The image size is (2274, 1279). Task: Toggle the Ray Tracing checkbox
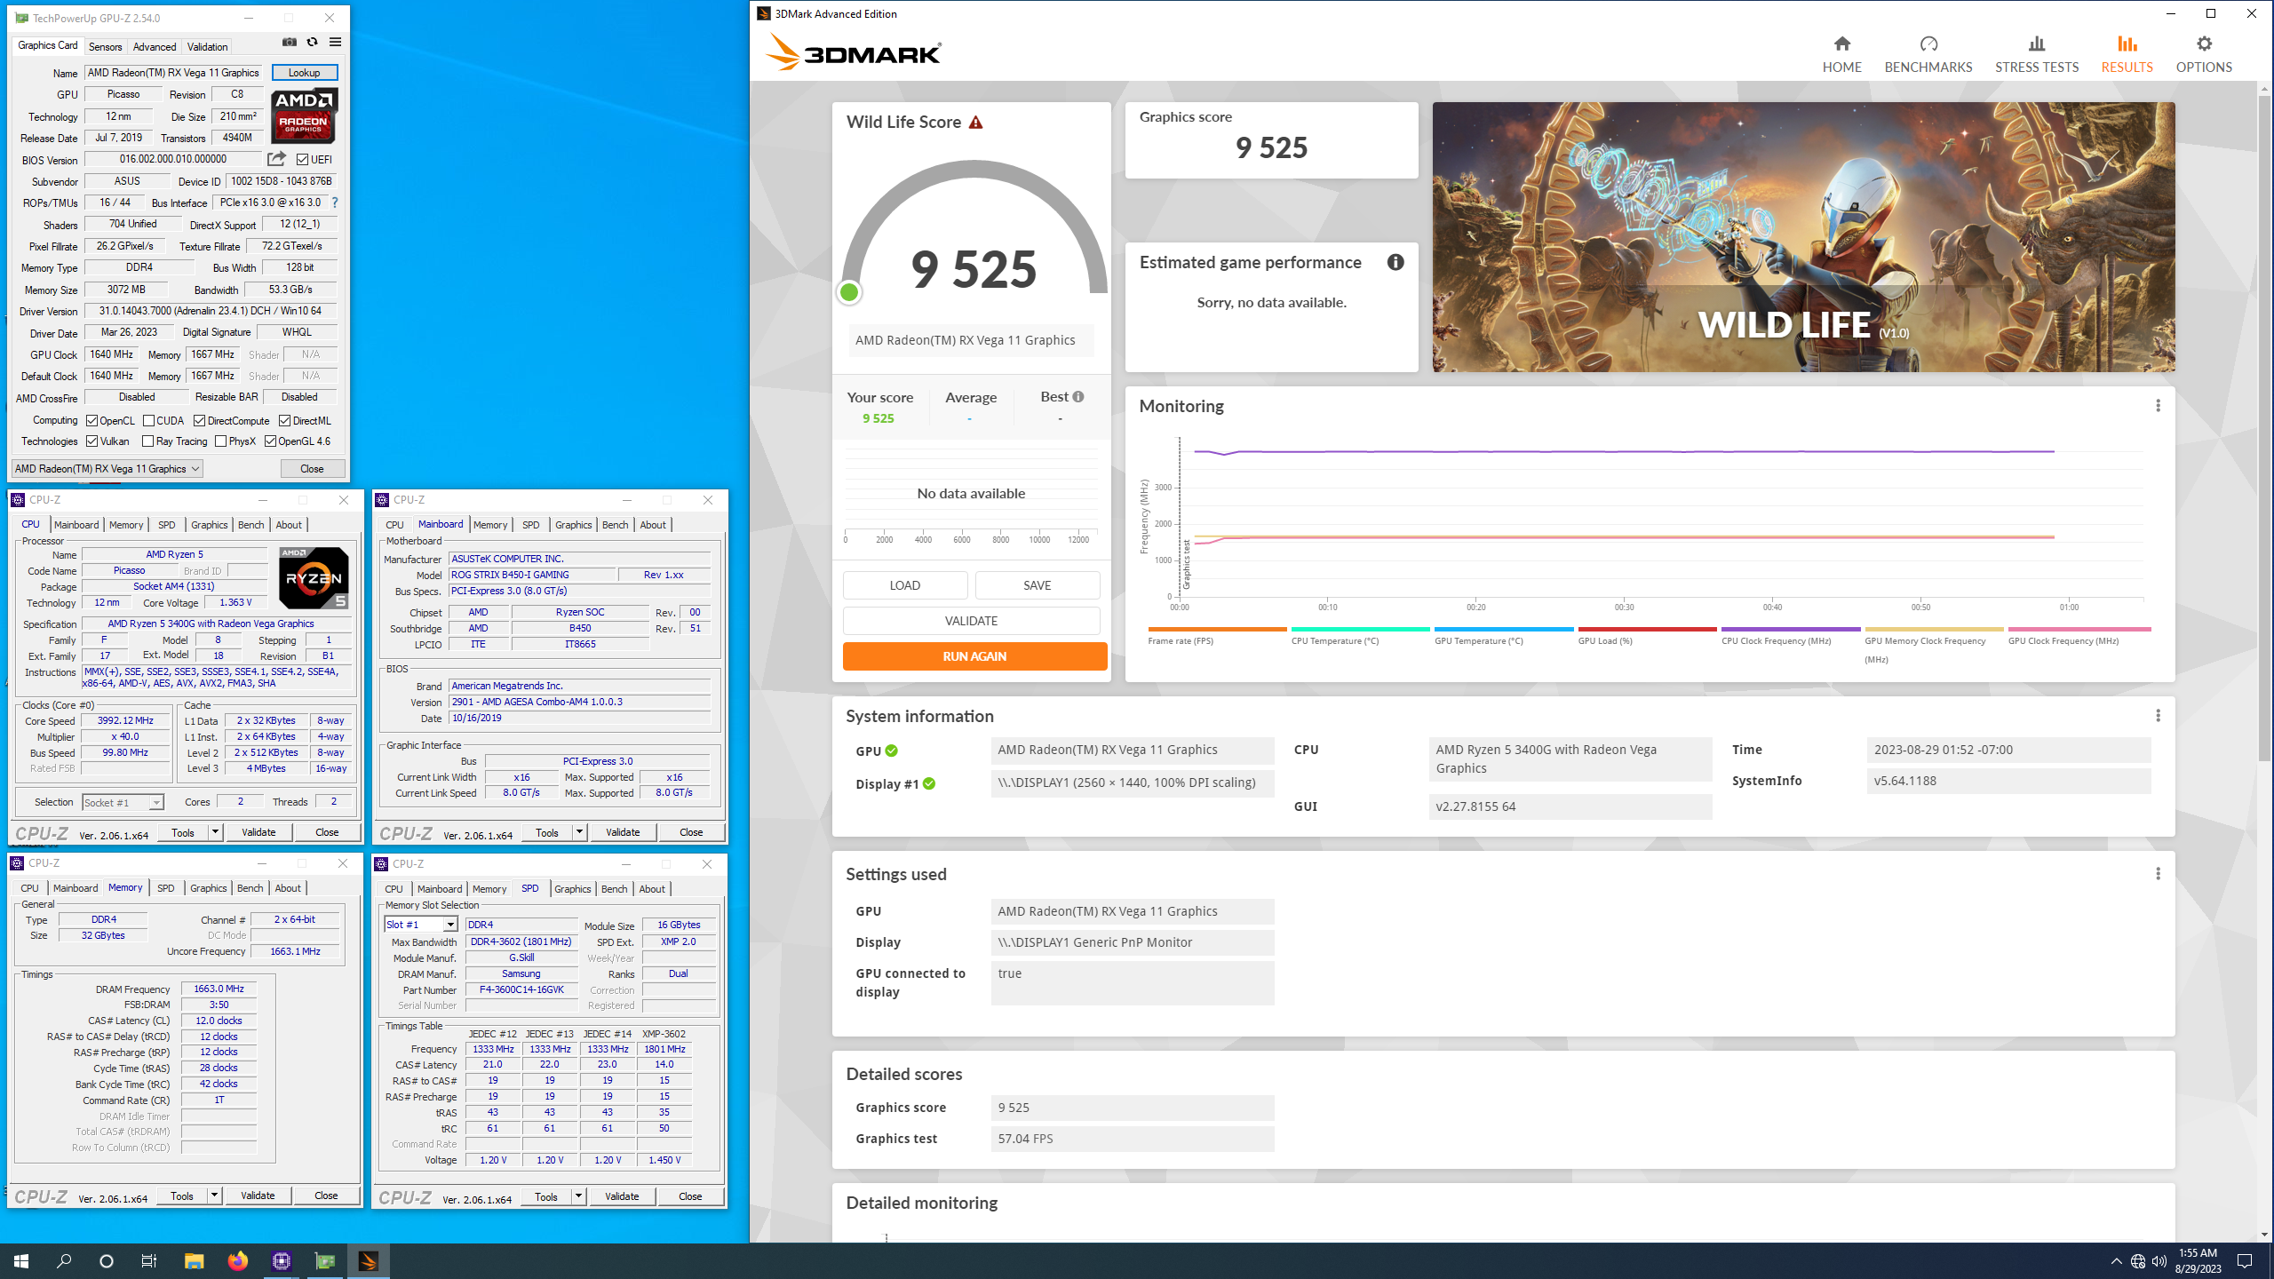(x=148, y=441)
